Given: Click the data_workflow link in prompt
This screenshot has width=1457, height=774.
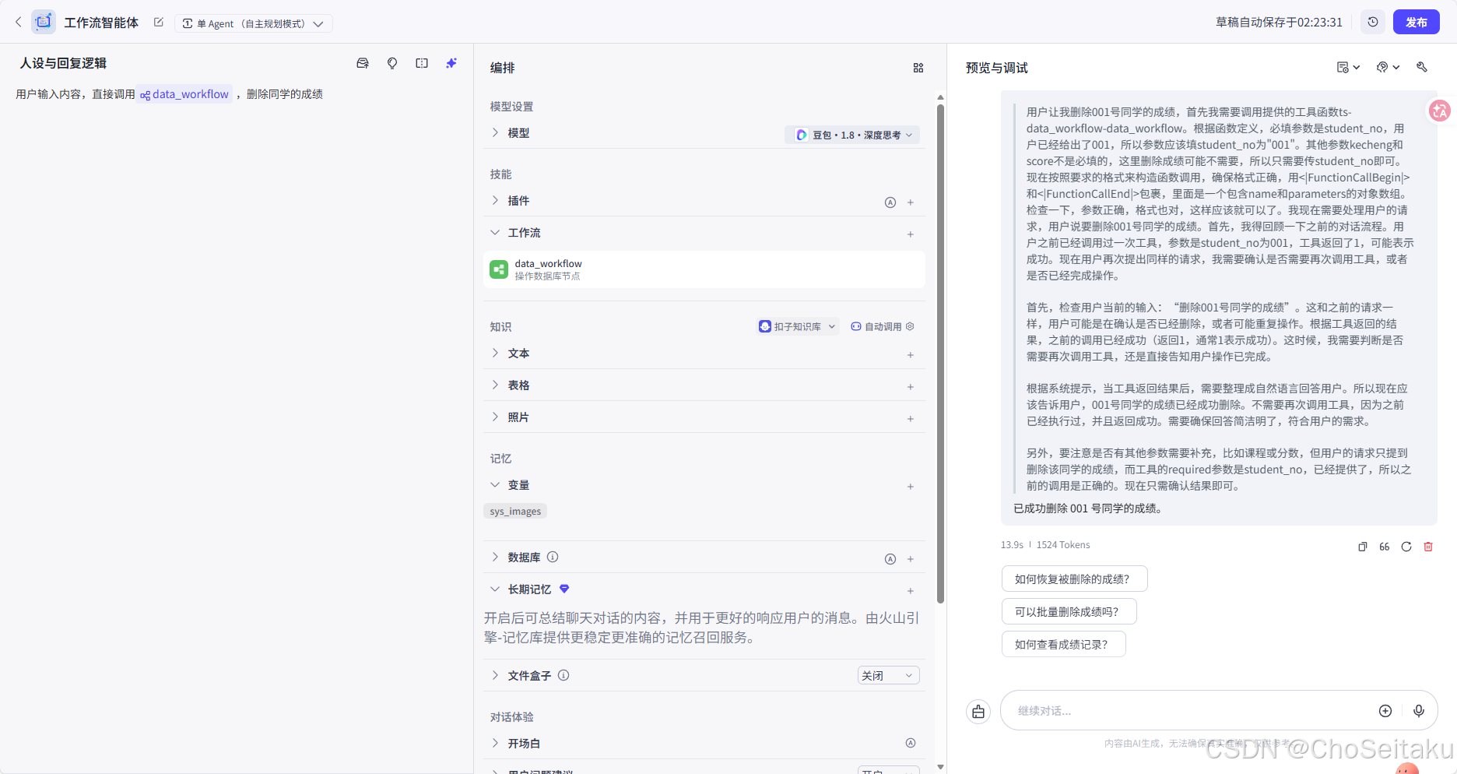Looking at the screenshot, I should point(184,94).
